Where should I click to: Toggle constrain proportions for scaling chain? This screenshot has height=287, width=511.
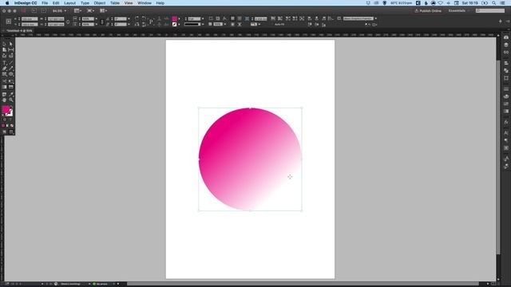pos(102,22)
